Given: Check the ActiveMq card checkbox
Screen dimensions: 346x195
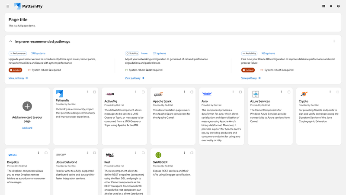Looking at the screenshot, I should pos(143,92).
